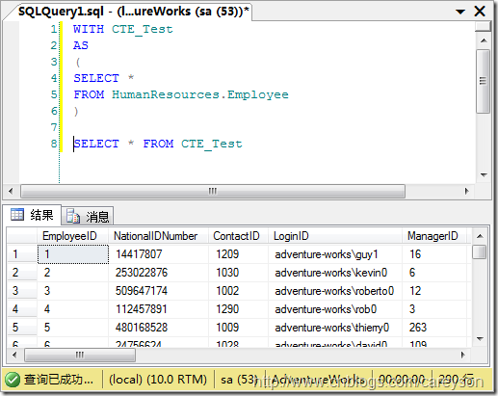498x396 pixels.
Task: Click the editor split bar handle above scrollbar
Action: click(x=483, y=26)
